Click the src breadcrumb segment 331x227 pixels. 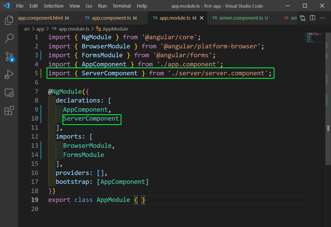(27, 29)
